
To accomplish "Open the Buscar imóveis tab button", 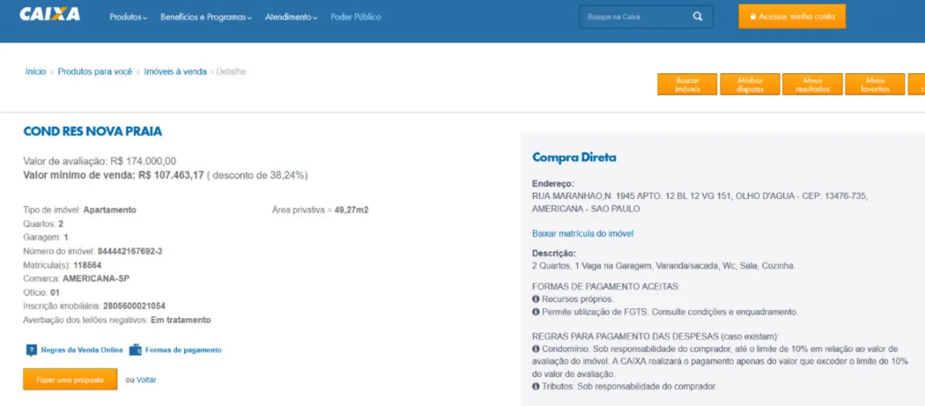I will 687,85.
